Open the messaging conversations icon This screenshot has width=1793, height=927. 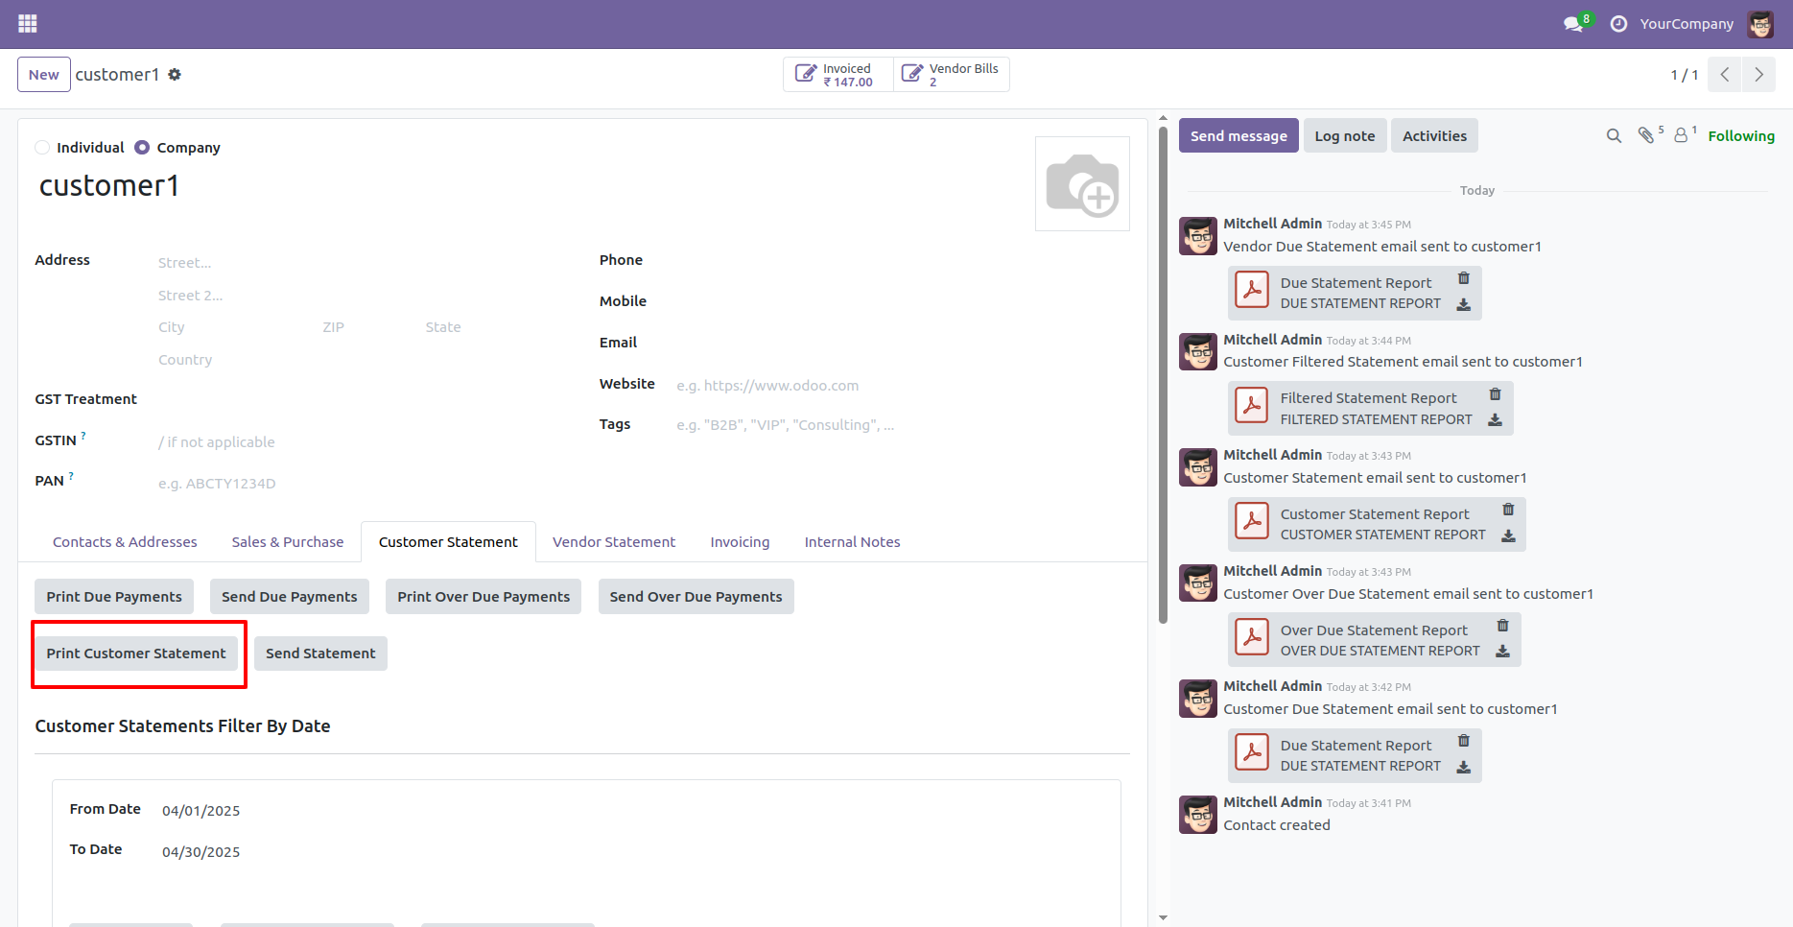point(1572,23)
